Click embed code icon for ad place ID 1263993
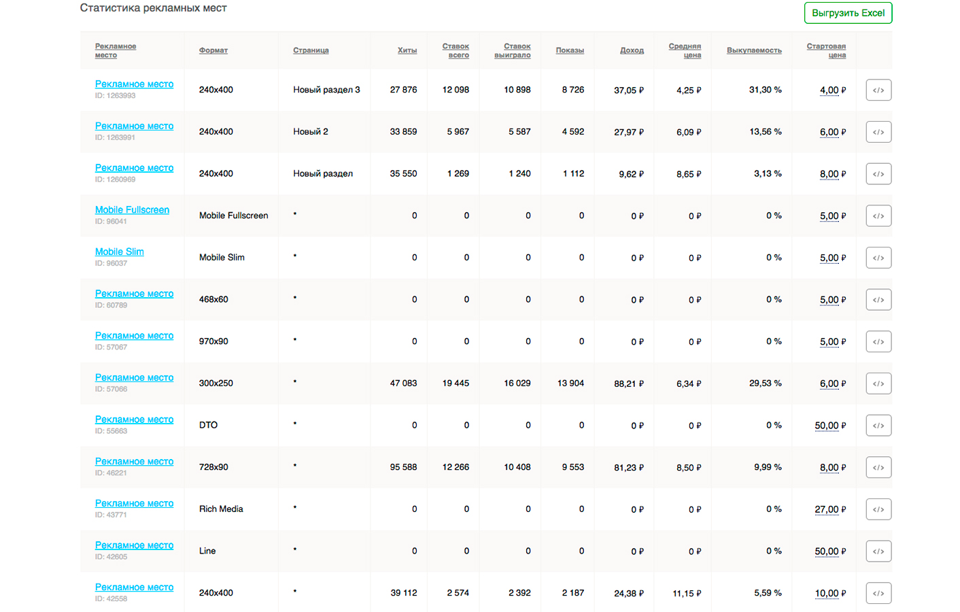Viewport: 960px width, 612px height. click(x=878, y=90)
